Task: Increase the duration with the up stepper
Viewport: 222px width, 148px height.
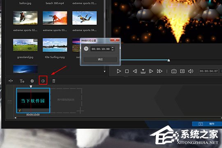Action: pyautogui.click(x=113, y=48)
